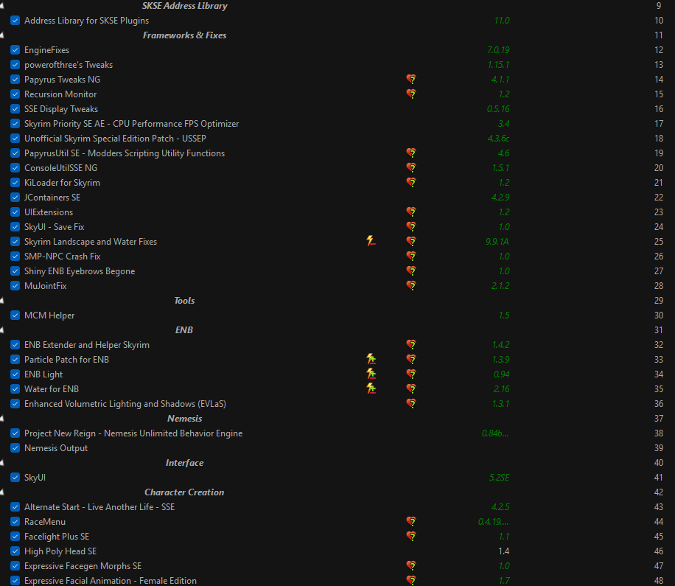Toggle the Nemesis Output checkbox
Viewport: 675px width, 586px height.
(15, 447)
